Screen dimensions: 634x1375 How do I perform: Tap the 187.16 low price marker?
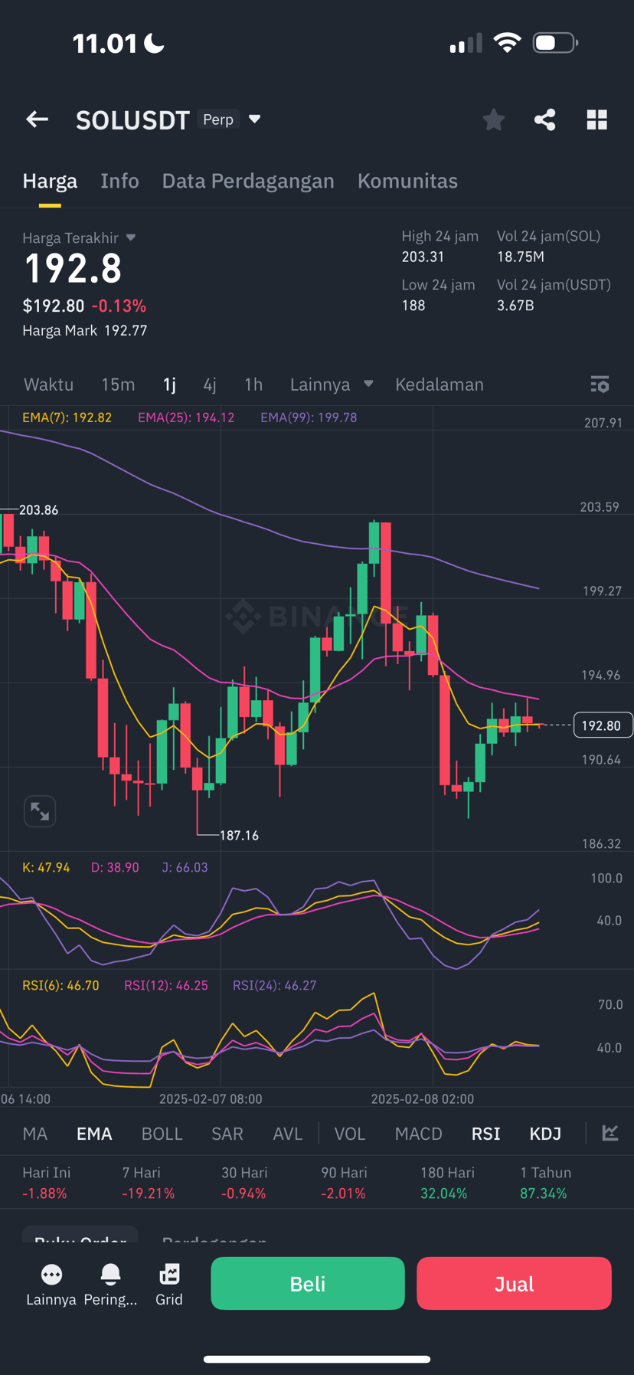239,835
